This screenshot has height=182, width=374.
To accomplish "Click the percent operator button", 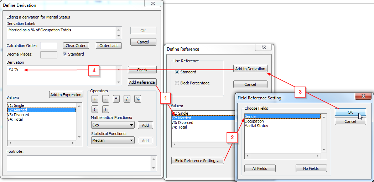I will pyautogui.click(x=137, y=99).
